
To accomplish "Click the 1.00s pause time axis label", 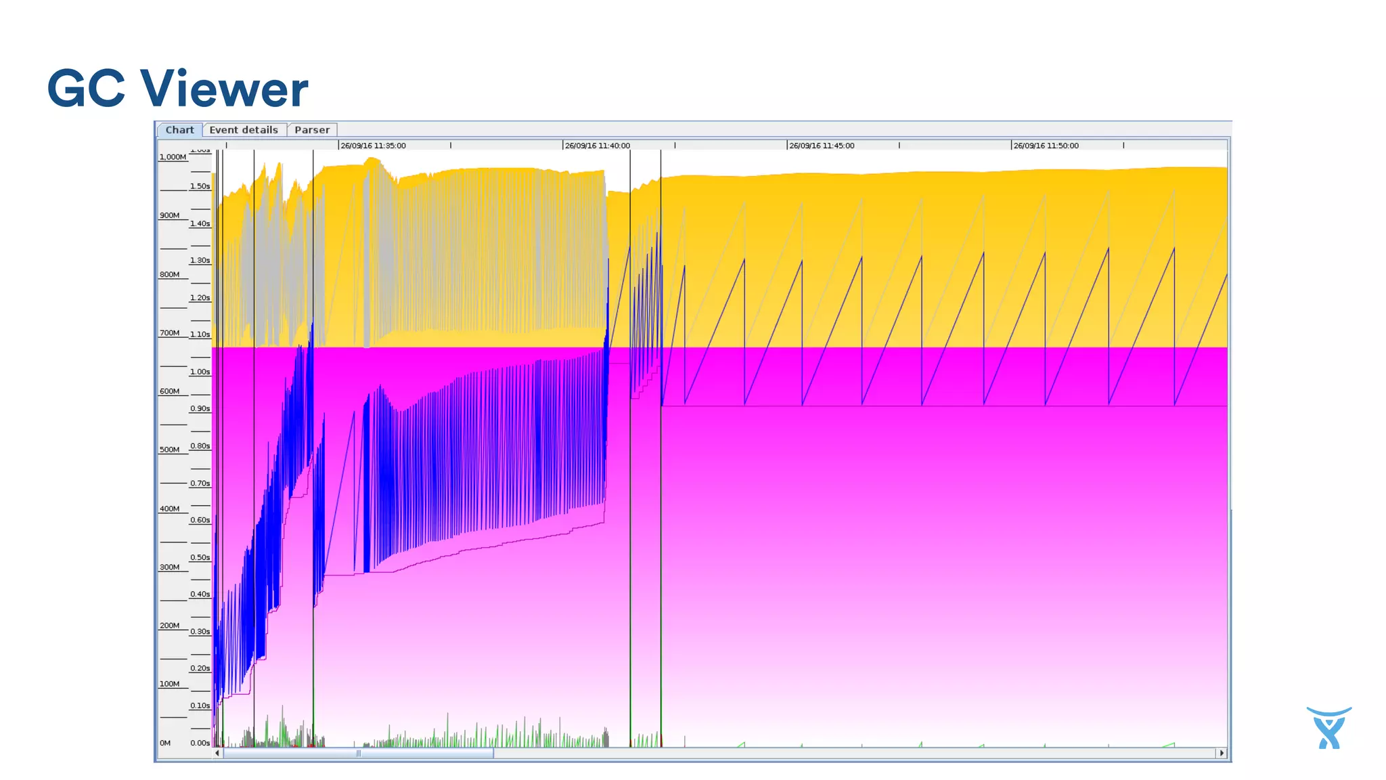I will pyautogui.click(x=200, y=372).
